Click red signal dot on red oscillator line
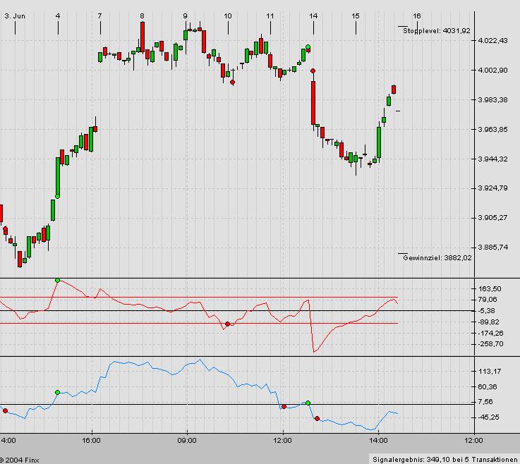520x464 pixels. pyautogui.click(x=227, y=324)
